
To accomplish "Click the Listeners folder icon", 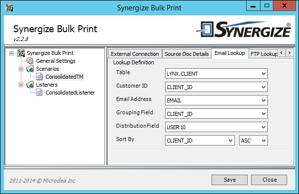I will [x=30, y=85].
